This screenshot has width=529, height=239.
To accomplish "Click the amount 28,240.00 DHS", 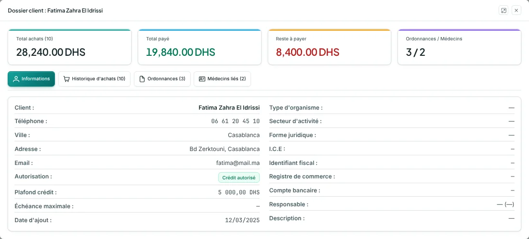I will (51, 52).
